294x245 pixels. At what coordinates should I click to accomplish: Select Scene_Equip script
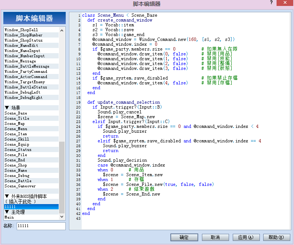coord(31,145)
